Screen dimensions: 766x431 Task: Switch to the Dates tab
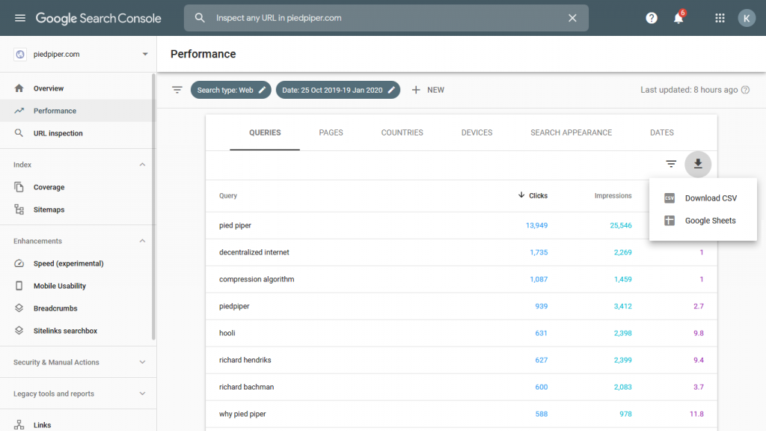tap(661, 132)
